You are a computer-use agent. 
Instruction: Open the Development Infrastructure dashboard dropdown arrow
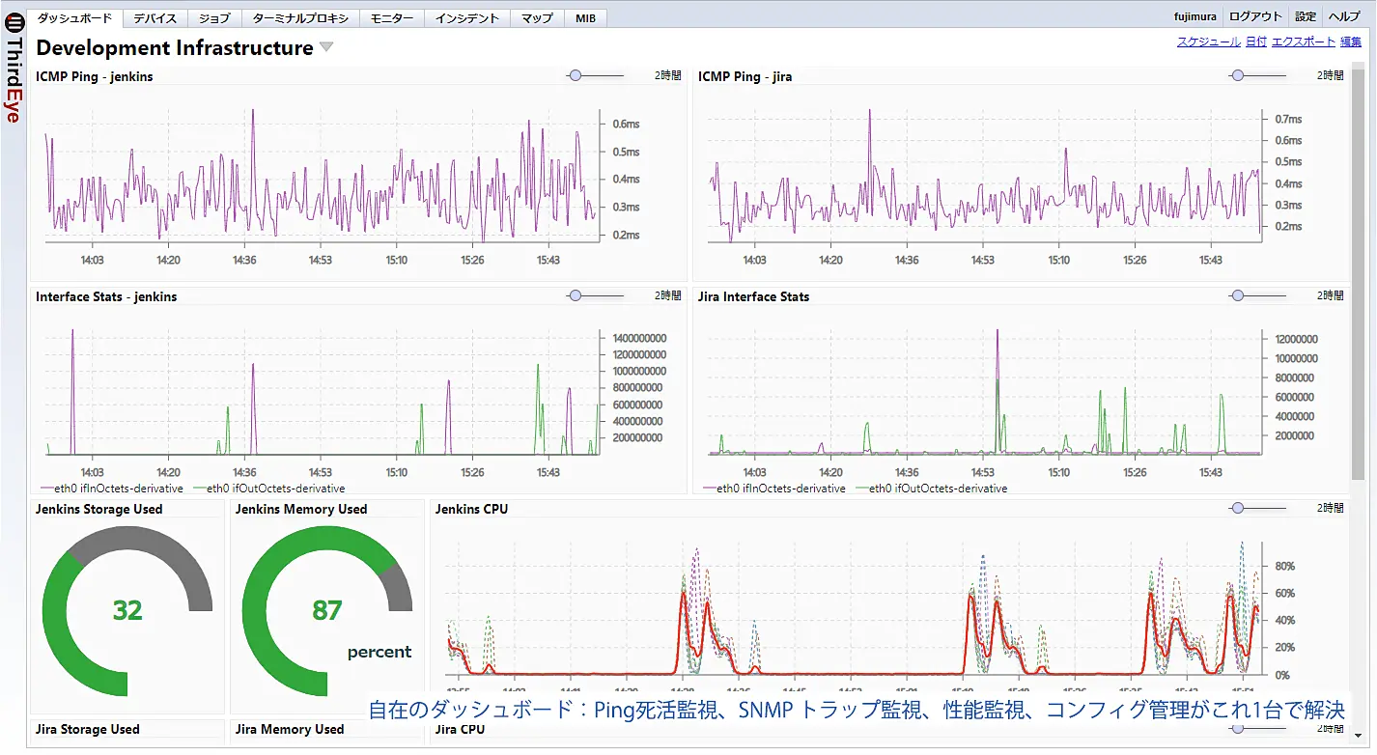[326, 47]
